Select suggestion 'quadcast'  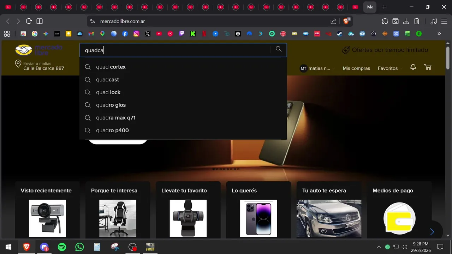pos(183,80)
